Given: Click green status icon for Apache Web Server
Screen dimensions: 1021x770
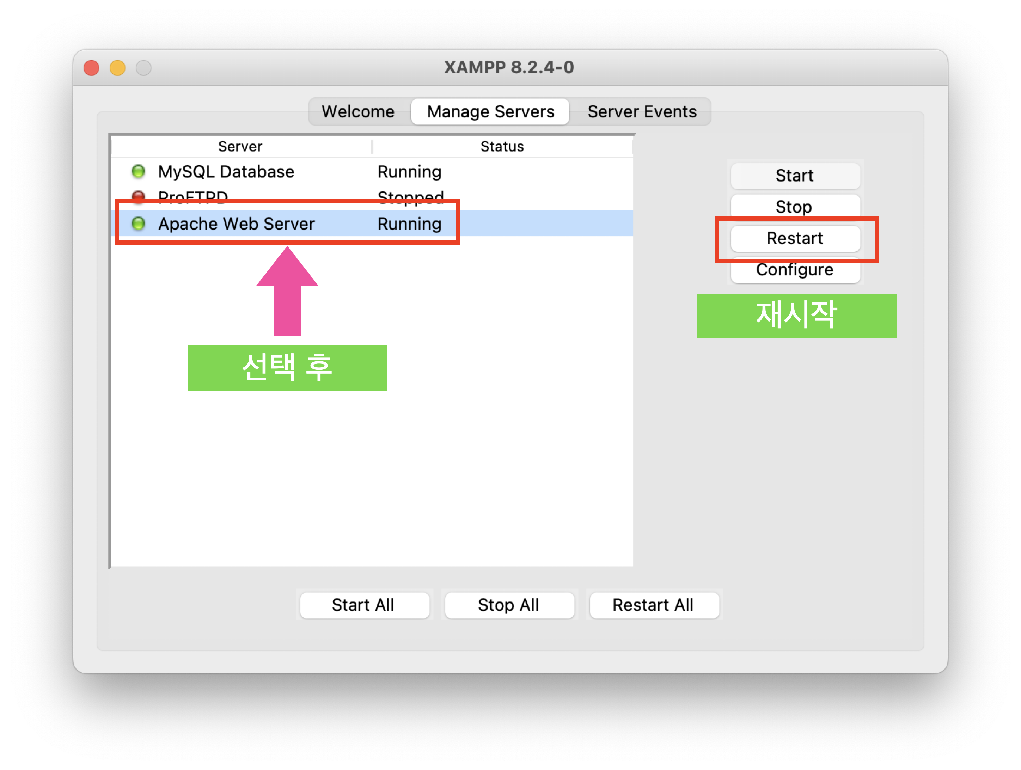Looking at the screenshot, I should (138, 224).
